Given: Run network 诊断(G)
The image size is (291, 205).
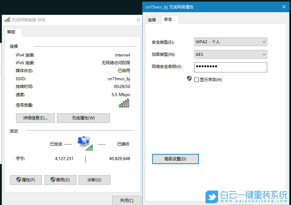Looking at the screenshot, I should coord(94,180).
